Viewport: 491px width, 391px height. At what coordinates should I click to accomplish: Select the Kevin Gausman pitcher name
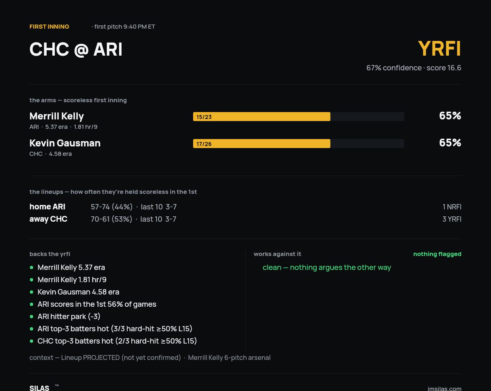coord(65,143)
